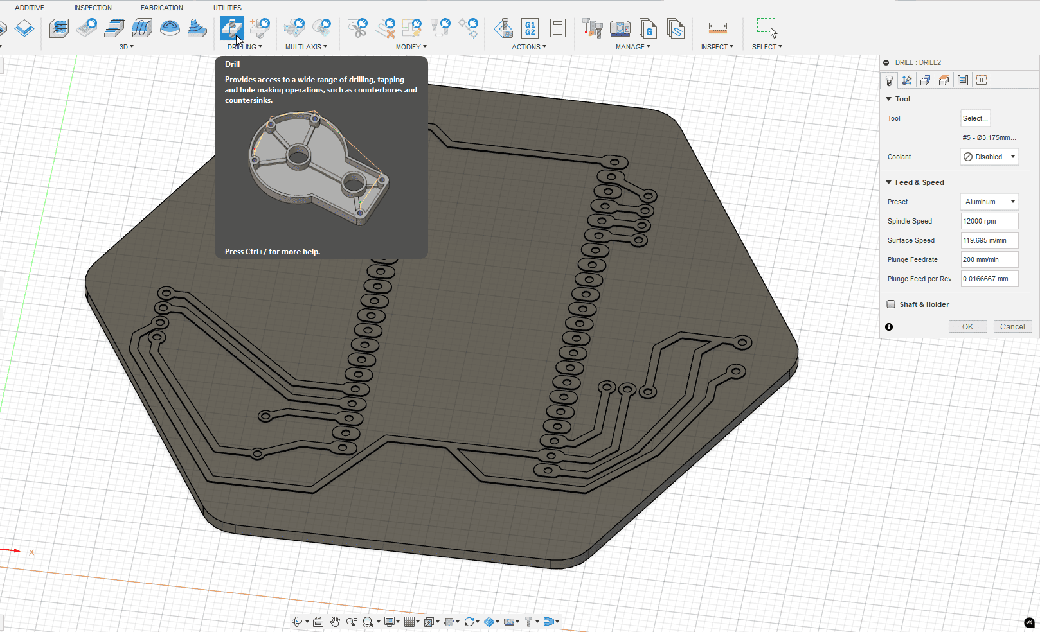The height and width of the screenshot is (632, 1040).
Task: Click the Simulate action icon
Action: click(503, 28)
